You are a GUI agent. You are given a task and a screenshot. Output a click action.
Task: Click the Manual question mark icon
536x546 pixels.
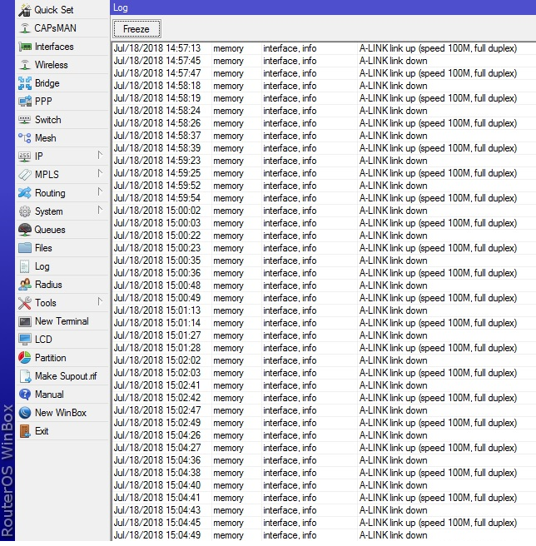(x=25, y=395)
